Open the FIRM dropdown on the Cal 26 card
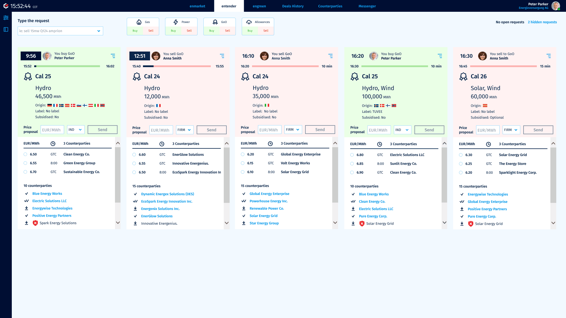Image resolution: width=566 pixels, height=318 pixels. (511, 130)
